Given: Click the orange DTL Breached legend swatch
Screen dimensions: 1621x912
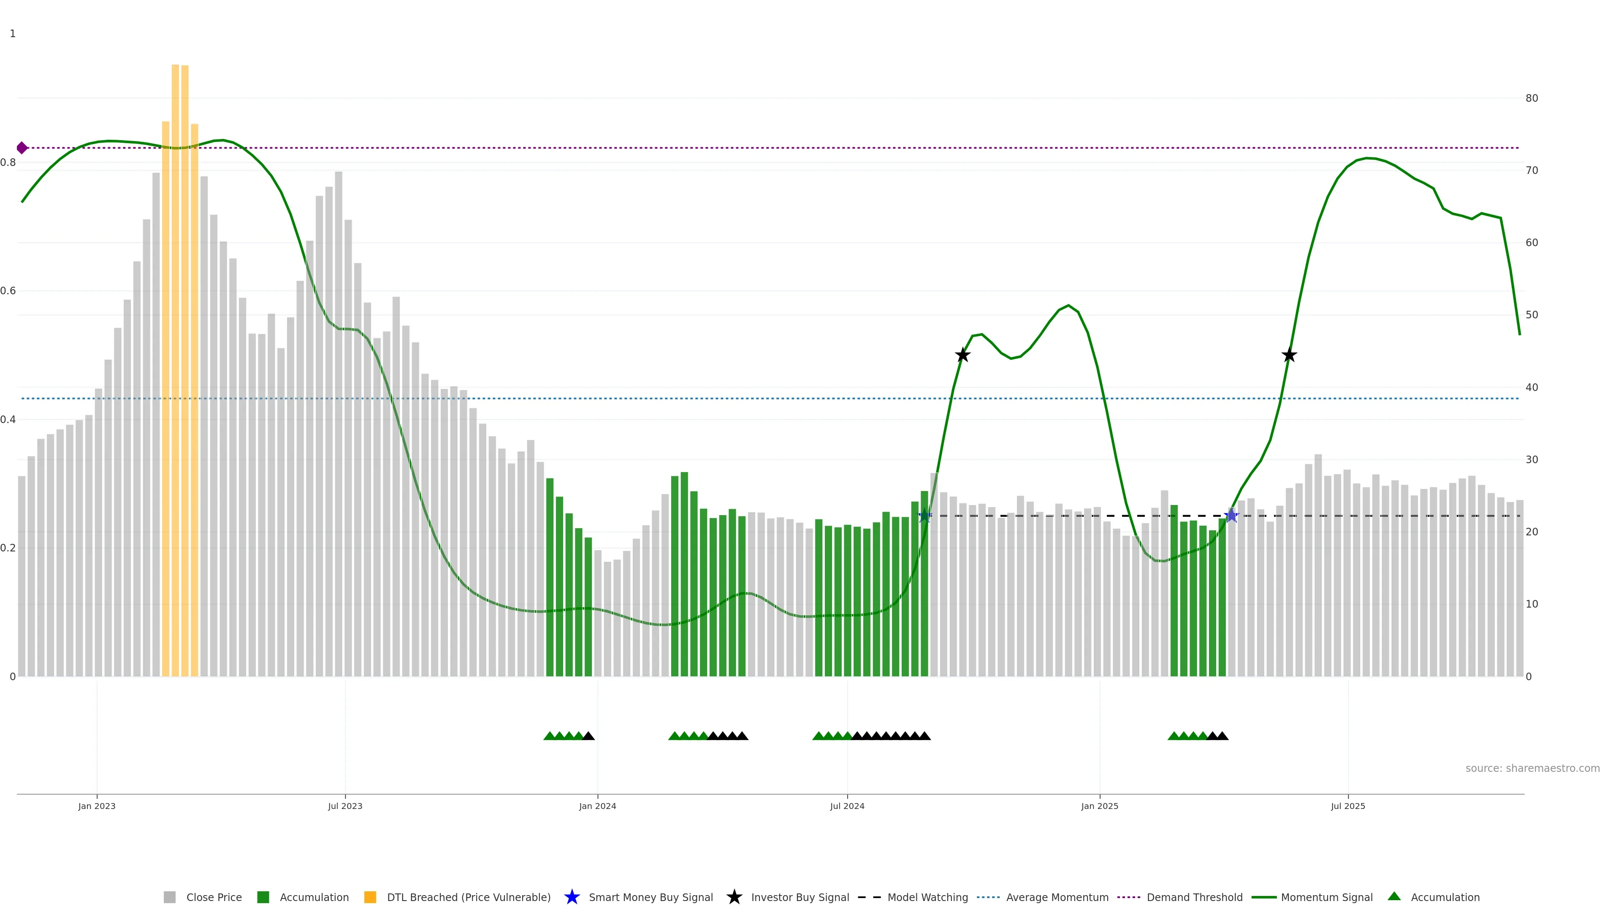Looking at the screenshot, I should (x=370, y=898).
